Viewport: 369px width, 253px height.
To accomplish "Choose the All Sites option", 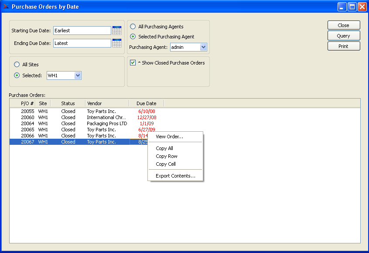I will pyautogui.click(x=17, y=64).
